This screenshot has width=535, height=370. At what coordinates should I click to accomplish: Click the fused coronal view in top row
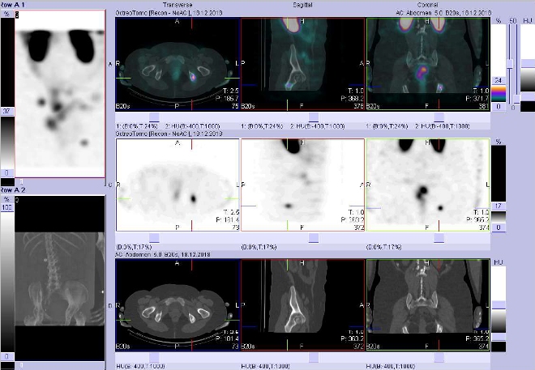(x=428, y=69)
